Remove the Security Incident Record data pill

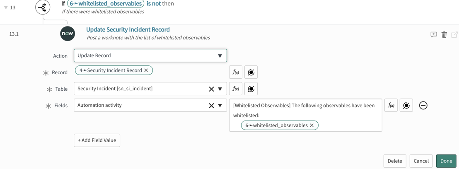146,70
